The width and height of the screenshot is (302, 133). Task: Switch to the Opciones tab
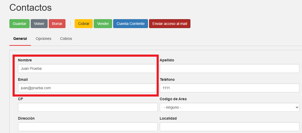click(43, 39)
